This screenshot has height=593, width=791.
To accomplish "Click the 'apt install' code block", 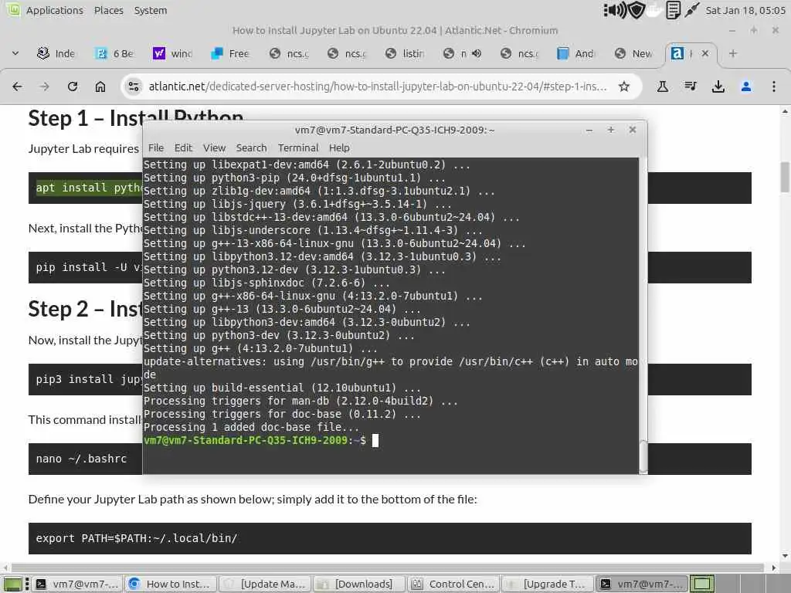I will click(85, 188).
